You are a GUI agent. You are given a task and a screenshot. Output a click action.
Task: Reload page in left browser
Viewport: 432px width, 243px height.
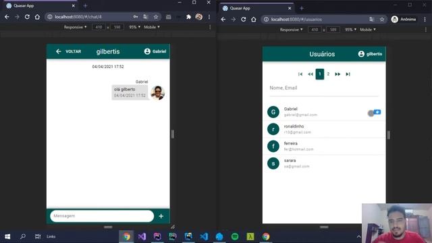27,17
